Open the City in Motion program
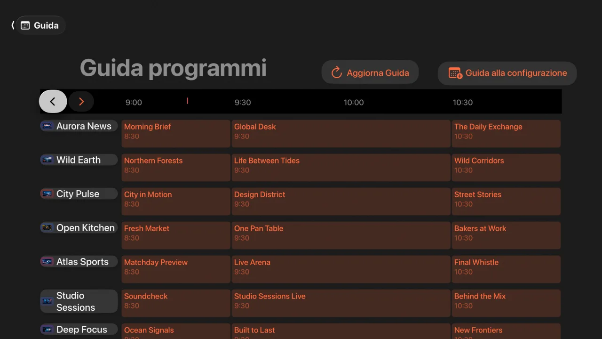This screenshot has height=339, width=602. (176, 202)
